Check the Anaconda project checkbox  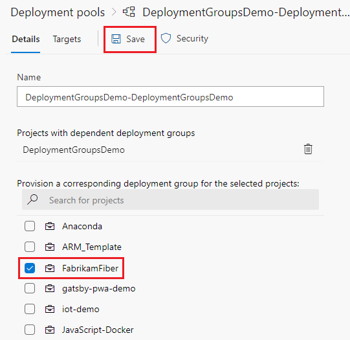tap(30, 226)
